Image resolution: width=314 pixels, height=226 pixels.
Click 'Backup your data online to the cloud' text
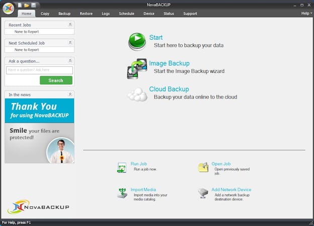coord(195,97)
